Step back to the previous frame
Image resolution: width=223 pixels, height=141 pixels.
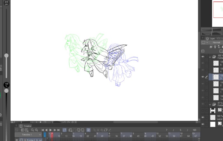click(46, 130)
